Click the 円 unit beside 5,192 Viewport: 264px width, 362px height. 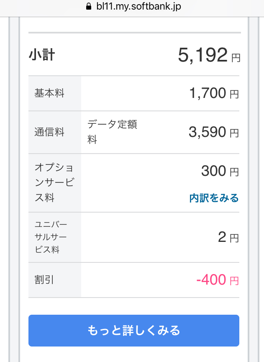coord(236,58)
